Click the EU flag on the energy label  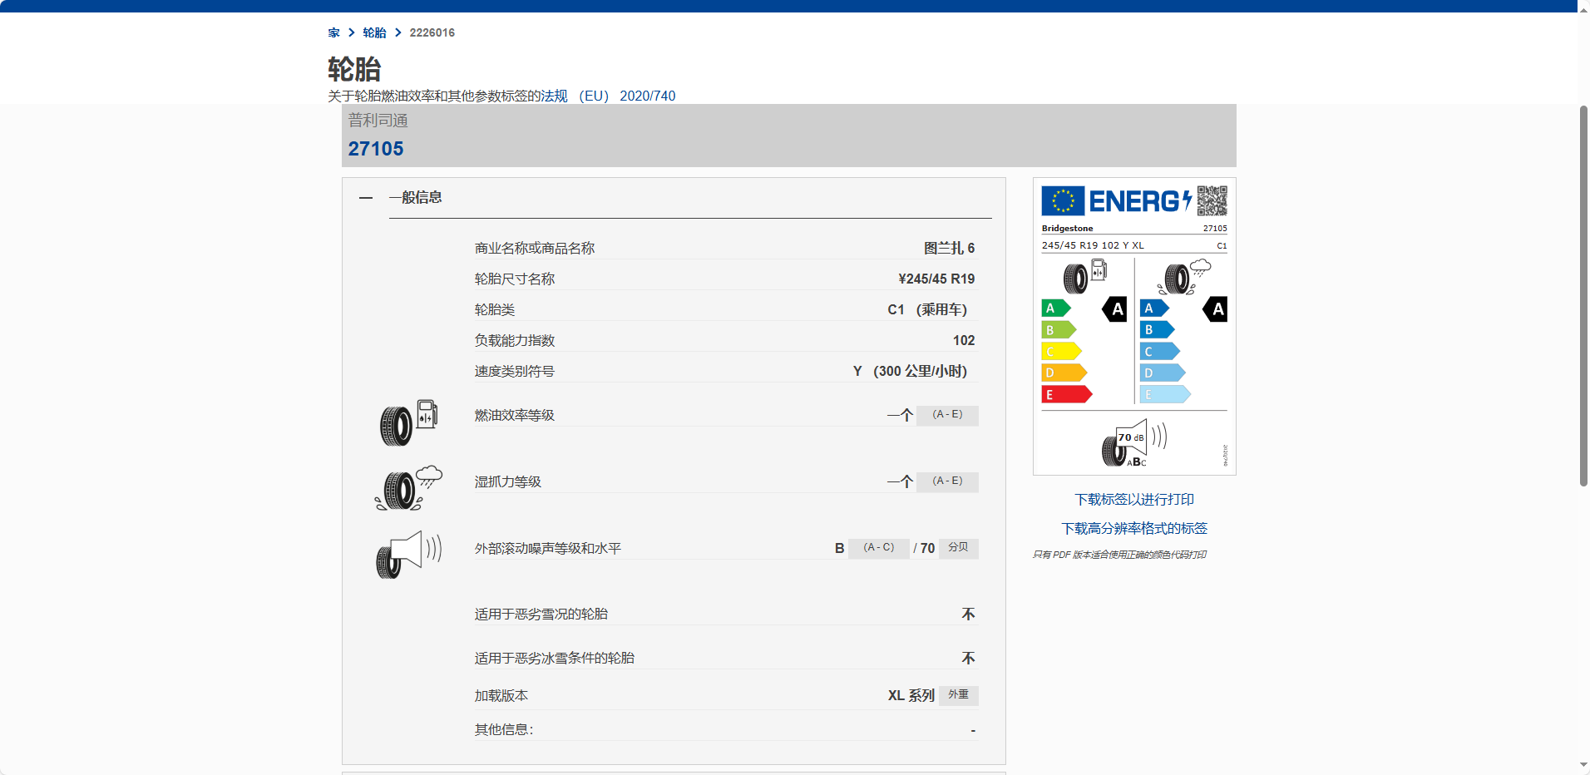pyautogui.click(x=1063, y=201)
